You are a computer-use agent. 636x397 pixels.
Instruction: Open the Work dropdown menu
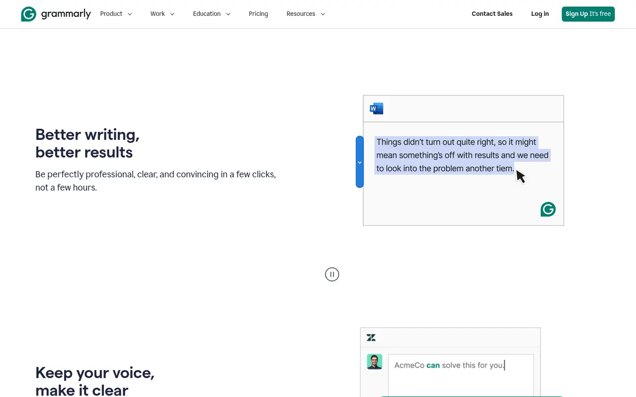tap(162, 14)
